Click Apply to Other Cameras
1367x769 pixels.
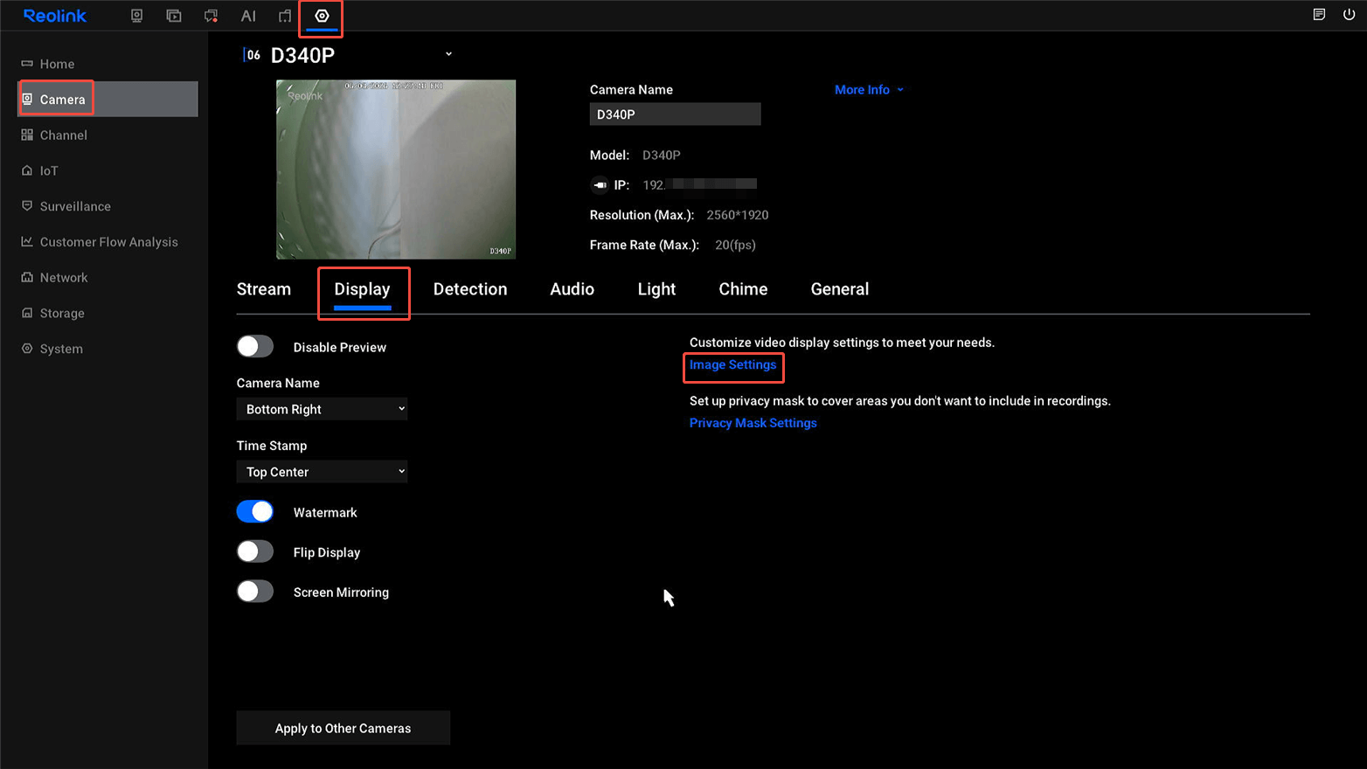pos(343,727)
